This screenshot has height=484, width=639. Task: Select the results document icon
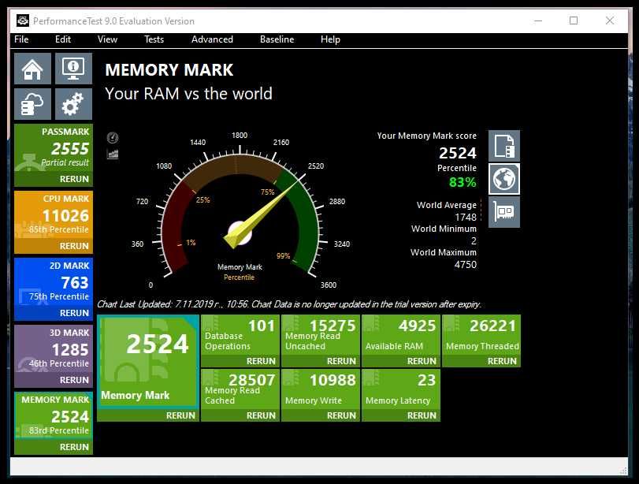pos(504,146)
